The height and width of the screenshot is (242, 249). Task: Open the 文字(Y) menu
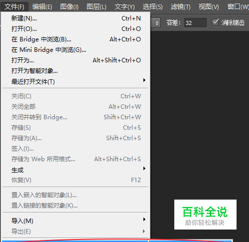124,7
